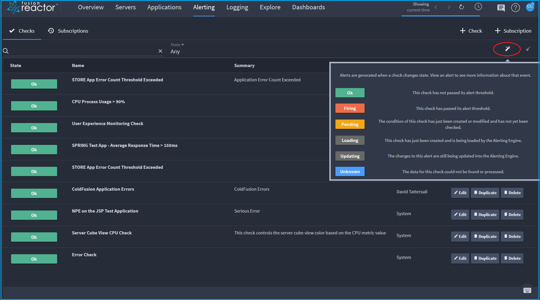Click the search checks input field
540x300 pixels.
(x=83, y=51)
